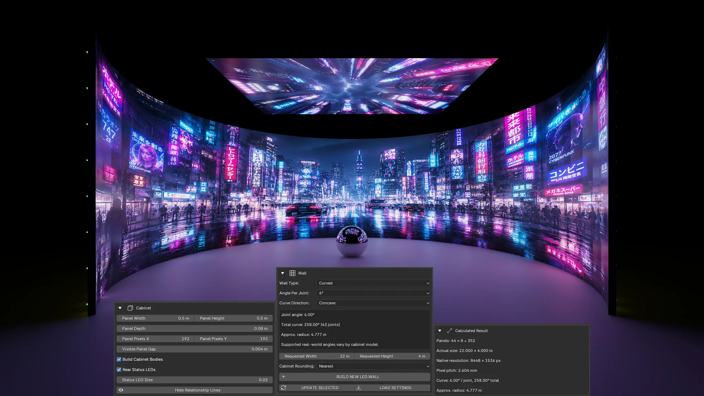The height and width of the screenshot is (396, 704).
Task: Click the Cabinet panel header icon
Action: click(x=130, y=308)
